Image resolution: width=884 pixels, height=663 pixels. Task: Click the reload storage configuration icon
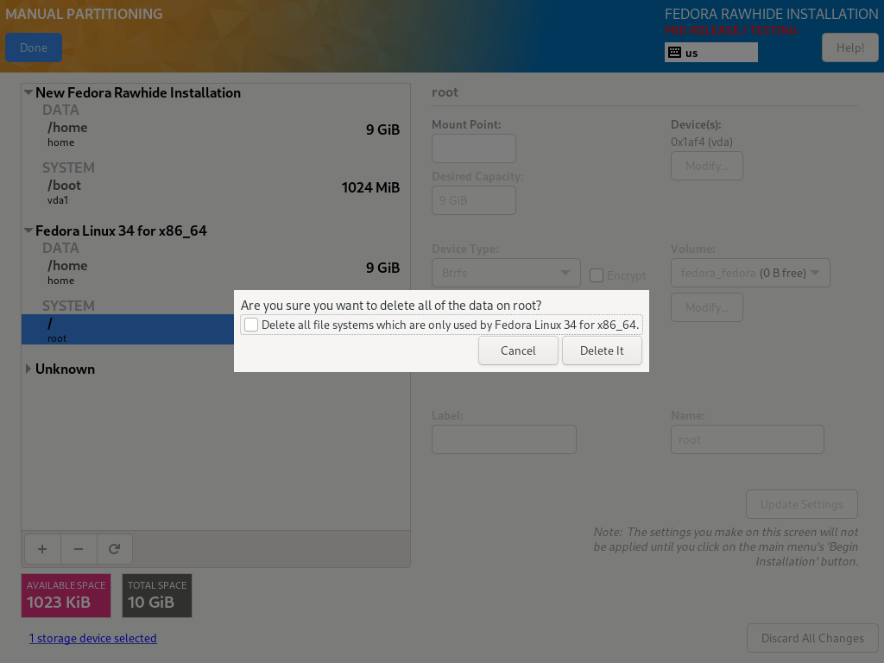[115, 549]
